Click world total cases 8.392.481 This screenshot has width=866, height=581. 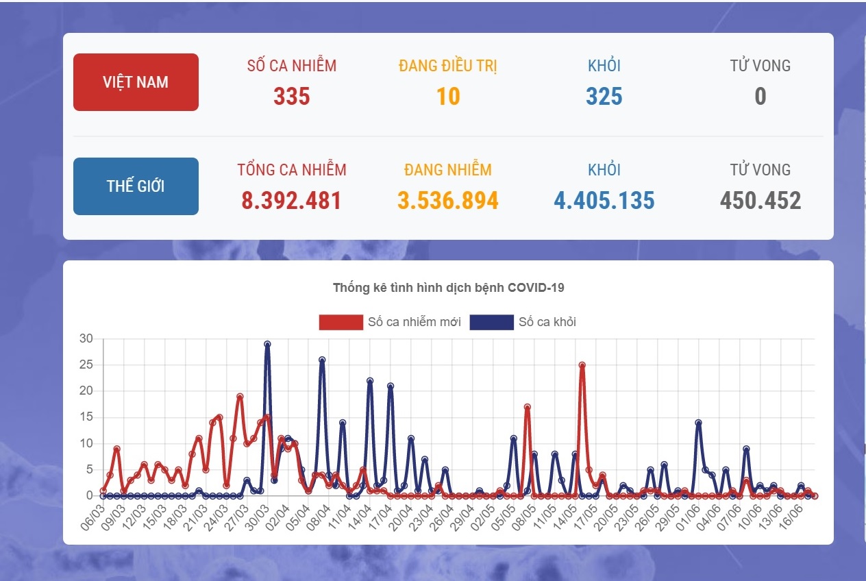[x=292, y=201]
